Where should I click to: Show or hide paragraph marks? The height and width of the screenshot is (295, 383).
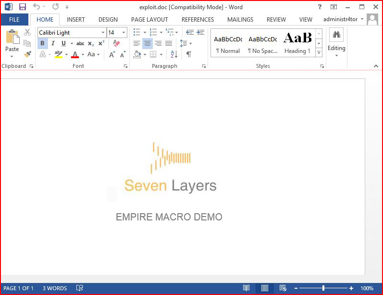[x=188, y=54]
